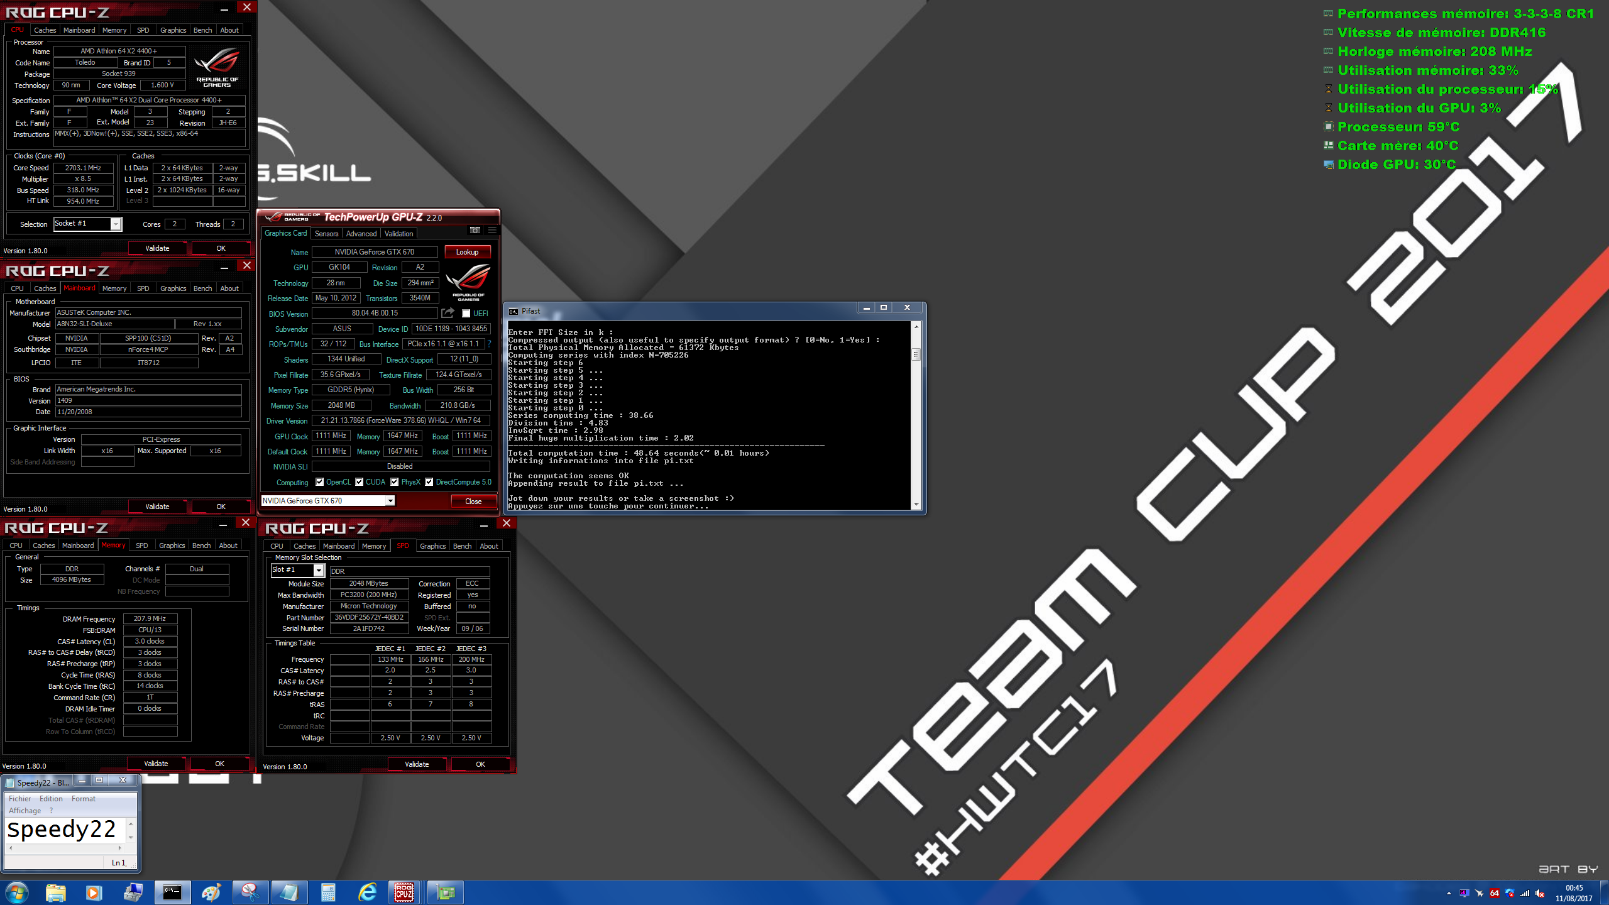The width and height of the screenshot is (1609, 905).
Task: Click the GPU-Z Name field NVIDIA GeForce GTX 670
Action: pos(375,252)
